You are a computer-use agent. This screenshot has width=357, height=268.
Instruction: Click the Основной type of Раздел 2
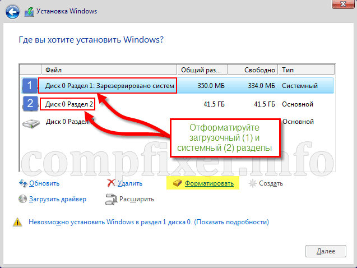pyautogui.click(x=298, y=104)
